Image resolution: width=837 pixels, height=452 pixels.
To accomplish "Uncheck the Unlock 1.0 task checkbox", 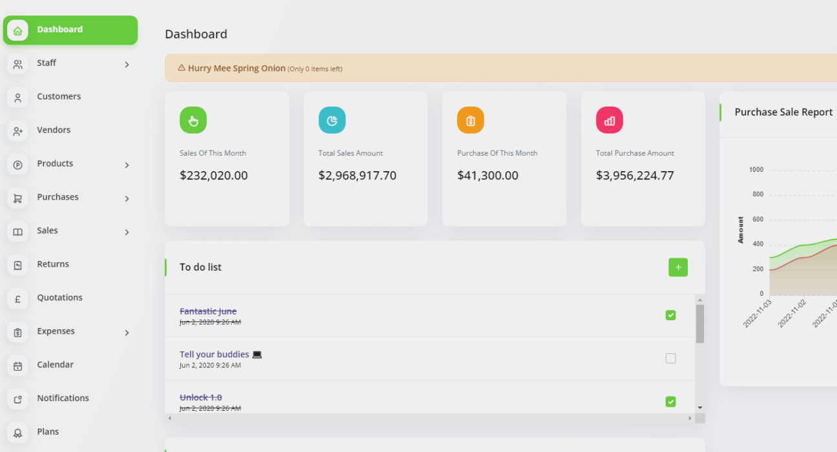I will 670,402.
